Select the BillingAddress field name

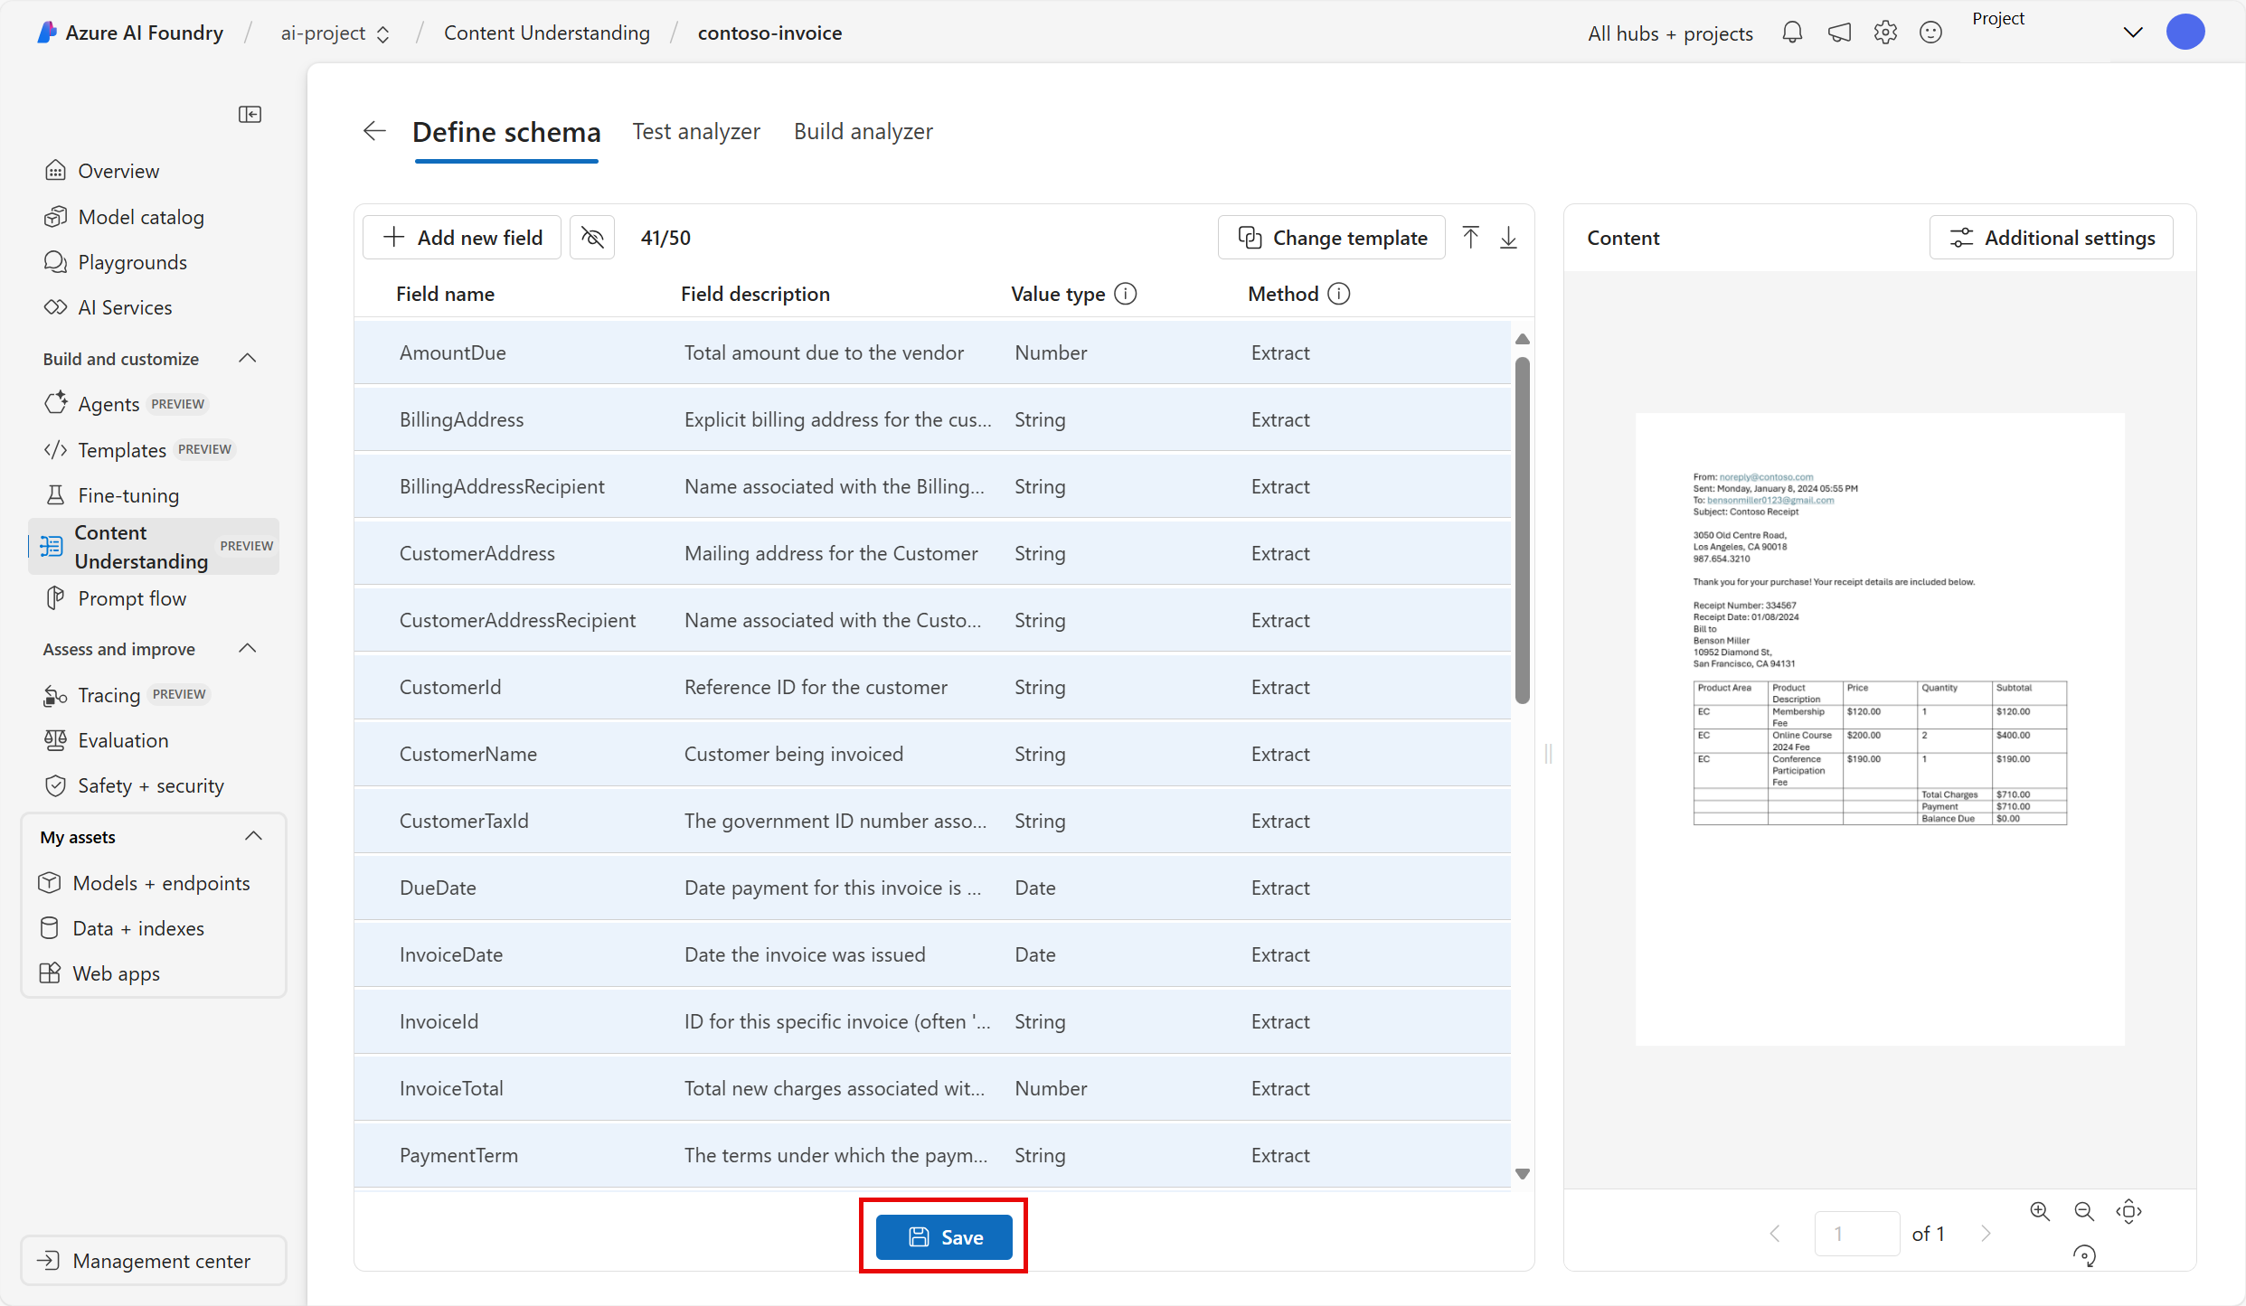click(x=462, y=419)
